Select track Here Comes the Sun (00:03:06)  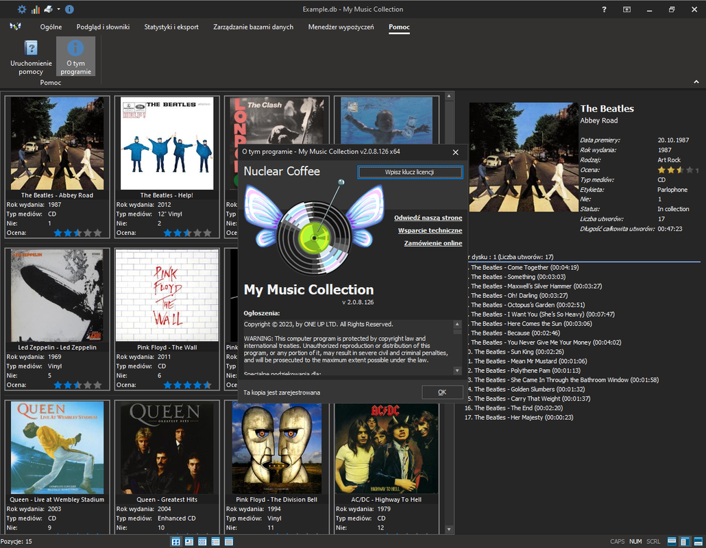[x=531, y=323]
